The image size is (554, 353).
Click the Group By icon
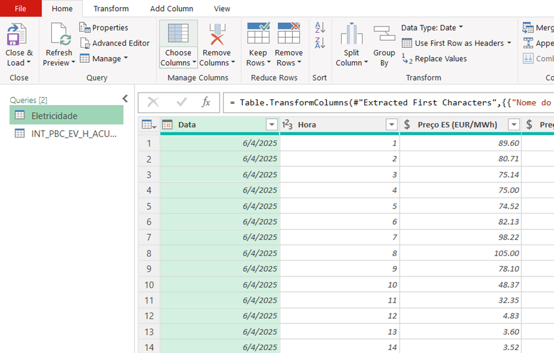[384, 35]
